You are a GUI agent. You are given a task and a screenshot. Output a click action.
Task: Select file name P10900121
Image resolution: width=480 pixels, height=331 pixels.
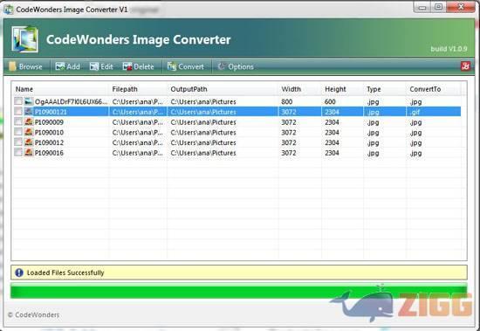pyautogui.click(x=51, y=112)
